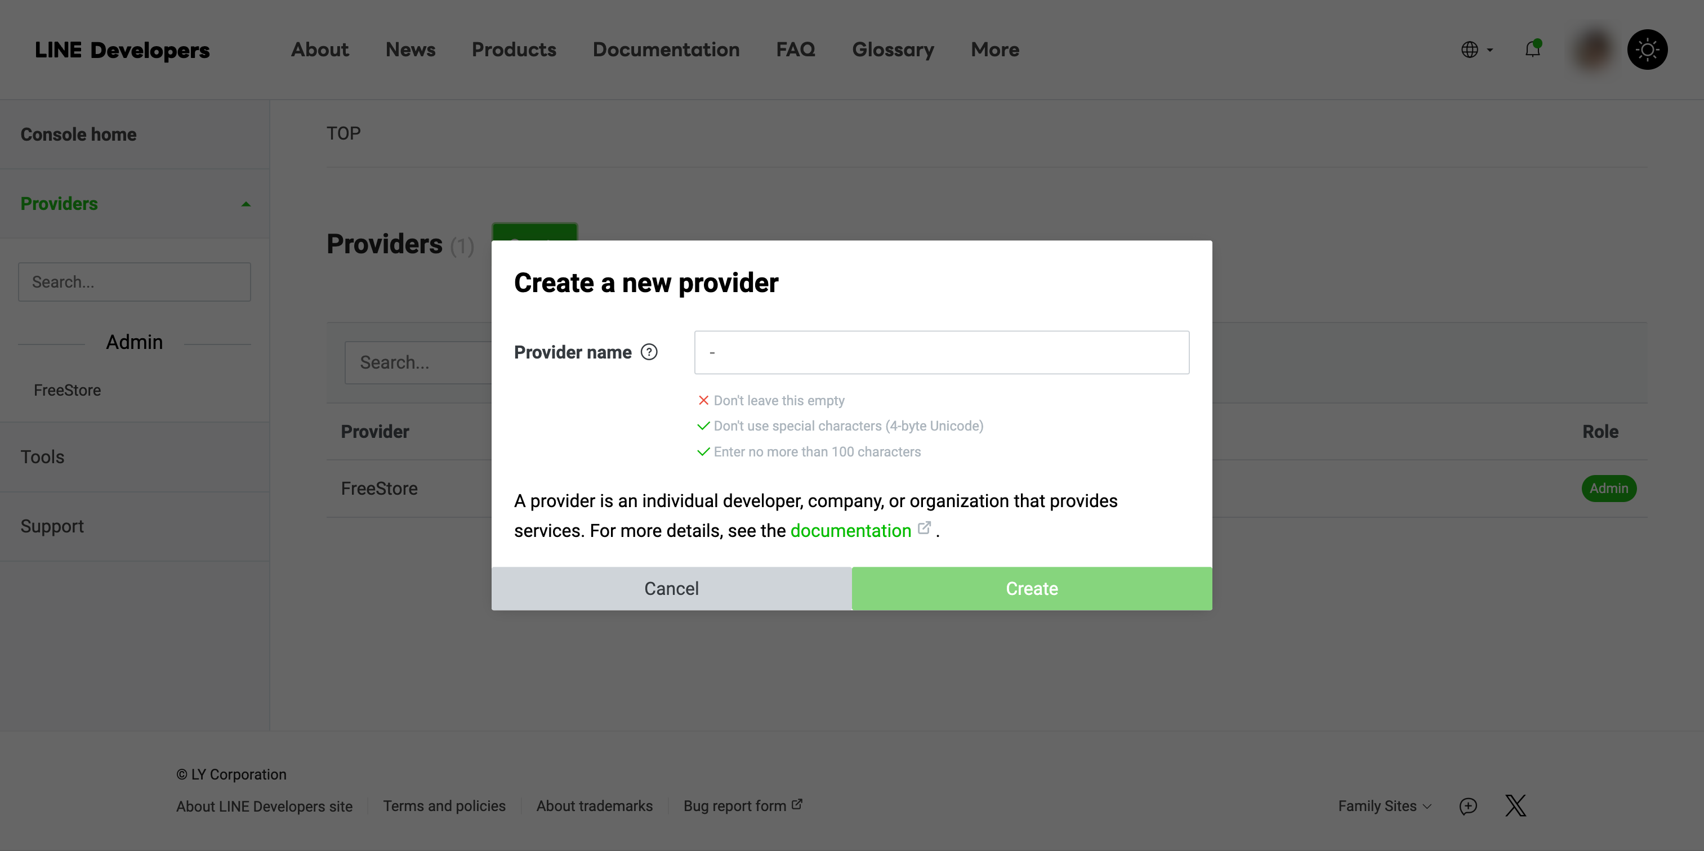Click the footer chat bubble icon
Viewport: 1704px width, 851px height.
[x=1468, y=806]
